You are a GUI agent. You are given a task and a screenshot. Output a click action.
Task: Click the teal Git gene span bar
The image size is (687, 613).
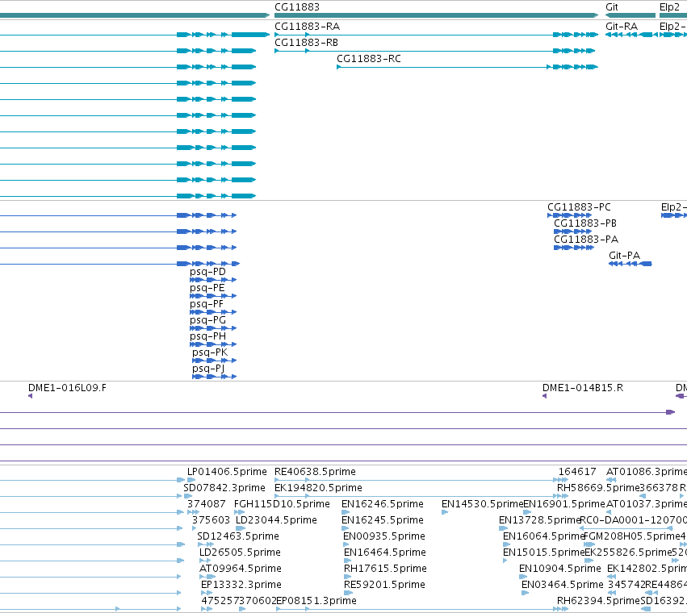630,15
